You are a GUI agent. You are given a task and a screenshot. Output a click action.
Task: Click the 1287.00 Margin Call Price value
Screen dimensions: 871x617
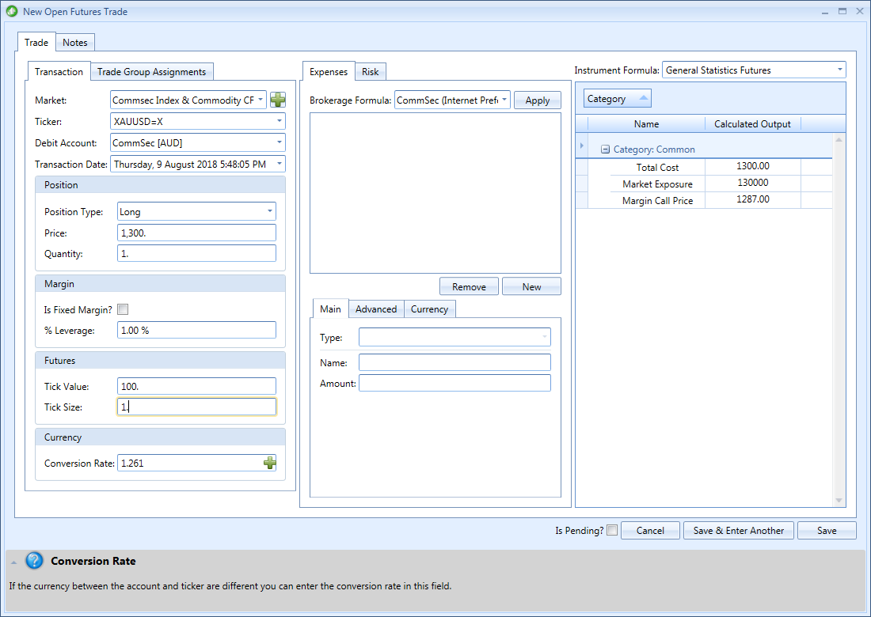pos(753,199)
